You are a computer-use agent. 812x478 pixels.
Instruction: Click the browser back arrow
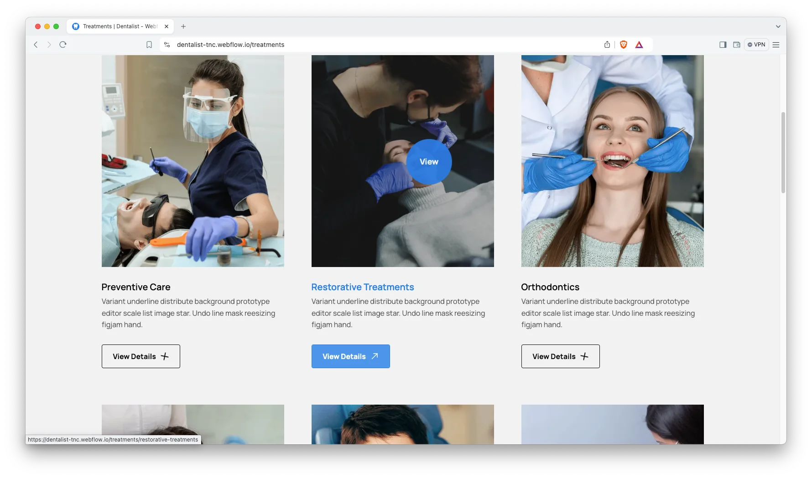tap(36, 45)
